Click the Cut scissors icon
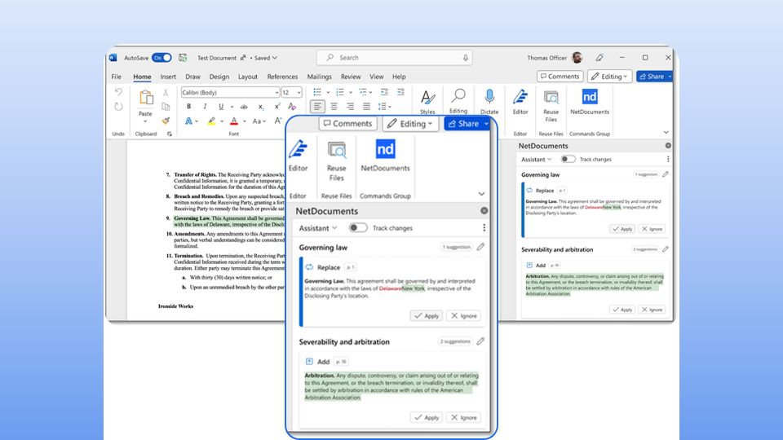 [166, 92]
